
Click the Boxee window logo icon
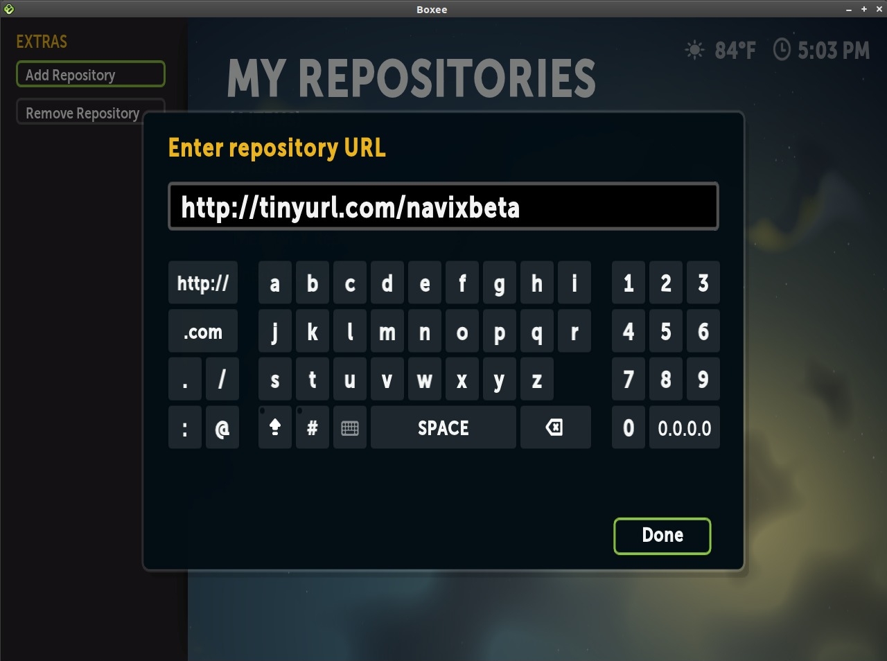coord(9,9)
